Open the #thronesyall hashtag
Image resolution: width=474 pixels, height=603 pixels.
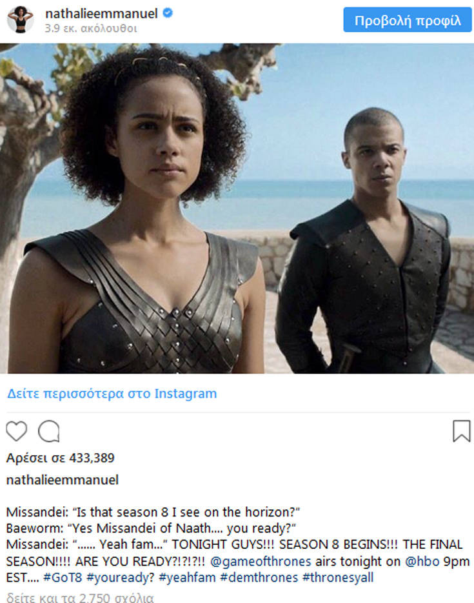338,578
